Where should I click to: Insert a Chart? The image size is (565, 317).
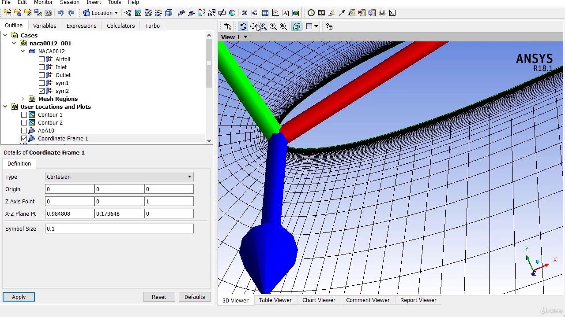tap(275, 13)
